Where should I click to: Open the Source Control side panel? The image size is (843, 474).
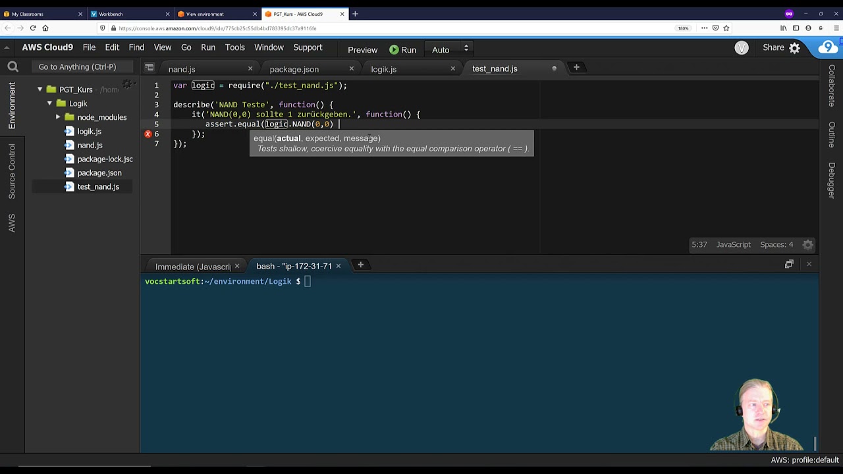coord(12,171)
